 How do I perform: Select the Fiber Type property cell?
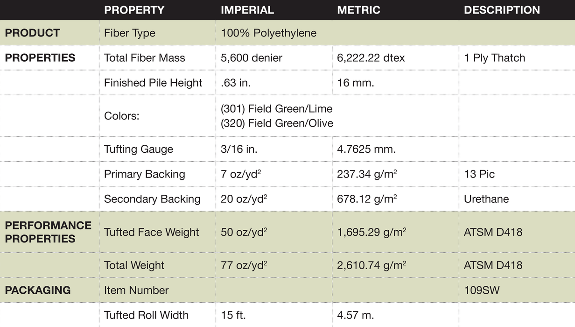coord(130,33)
